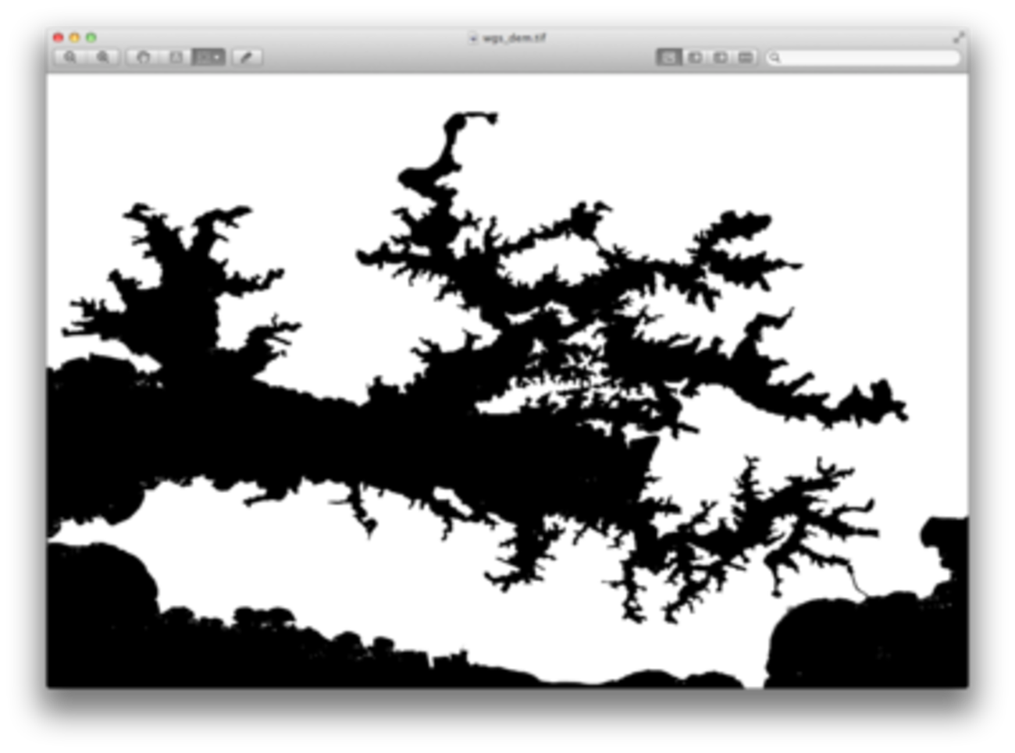Viewport: 1015px width, 753px height.
Task: Switch to Contact Sheet view
Action: click(746, 57)
